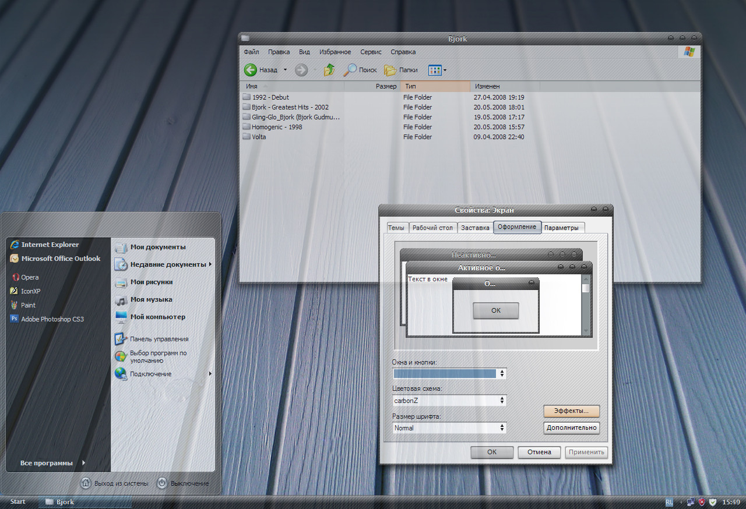
Task: Sort files by the Изменен column header
Action: pyautogui.click(x=487, y=86)
